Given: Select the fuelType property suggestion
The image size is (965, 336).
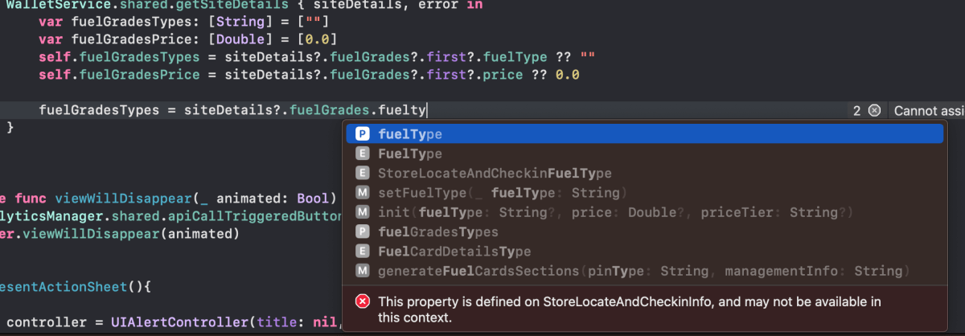Looking at the screenshot, I should point(644,134).
